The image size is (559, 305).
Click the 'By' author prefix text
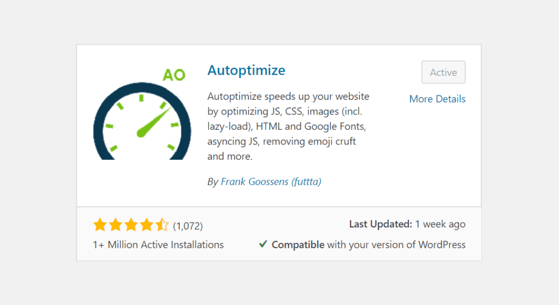point(212,182)
